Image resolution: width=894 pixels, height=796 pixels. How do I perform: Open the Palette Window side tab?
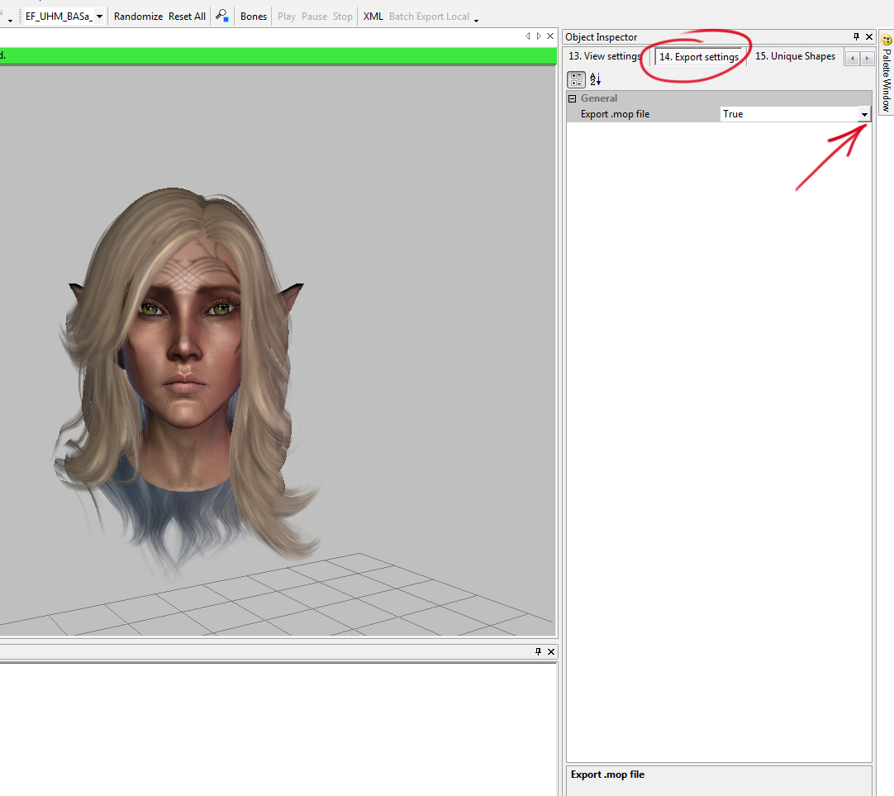click(886, 74)
